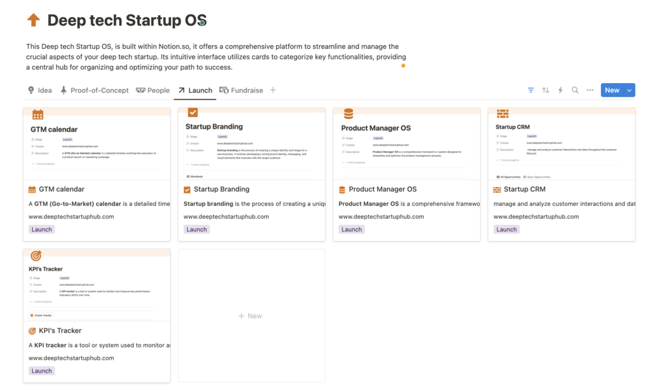Click the Launch tag on Startup CRM card
This screenshot has width=657, height=389.
click(x=507, y=229)
